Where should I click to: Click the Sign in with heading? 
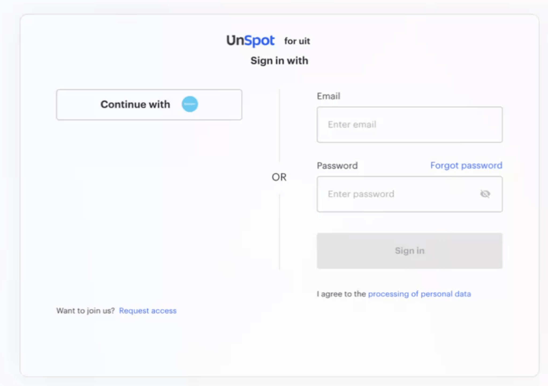(x=279, y=61)
